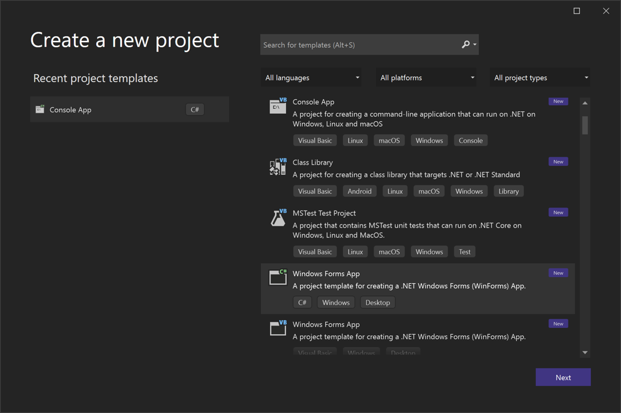This screenshot has width=621, height=413.
Task: Click the Android tag under Class Library
Action: point(359,191)
